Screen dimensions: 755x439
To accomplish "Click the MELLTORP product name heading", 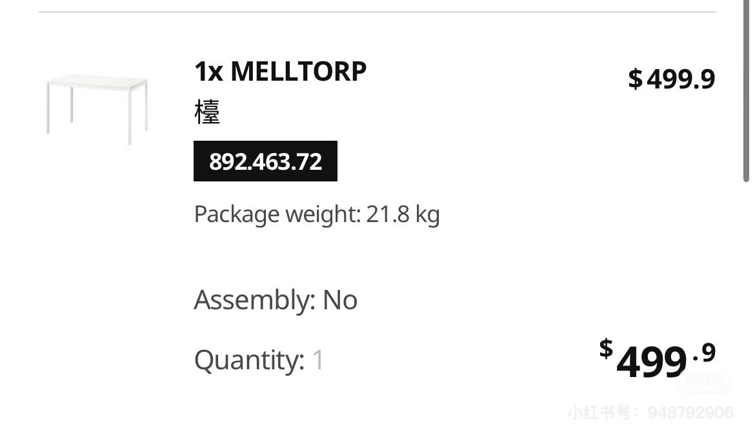I will [x=299, y=71].
